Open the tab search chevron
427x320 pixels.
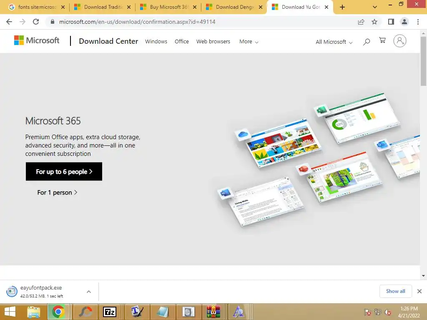[x=375, y=7]
